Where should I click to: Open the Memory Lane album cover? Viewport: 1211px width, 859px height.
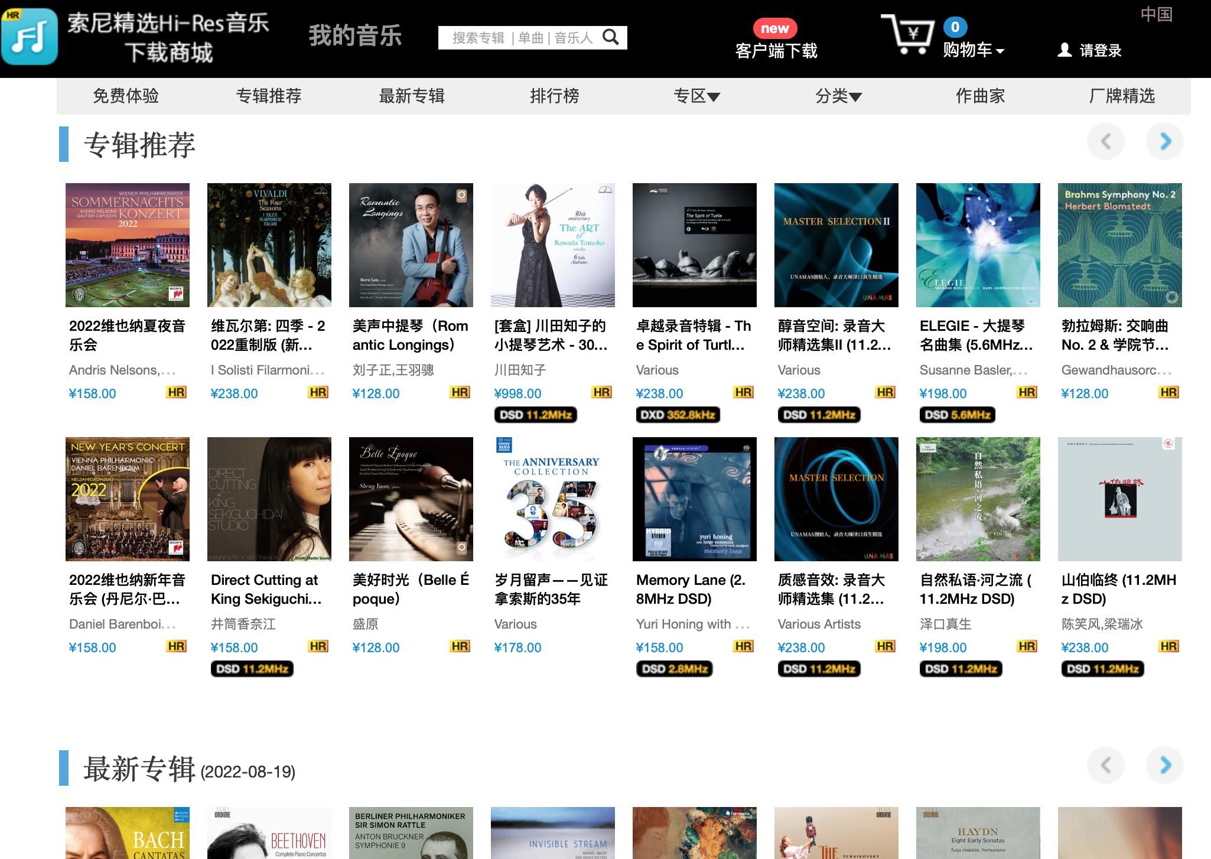694,499
